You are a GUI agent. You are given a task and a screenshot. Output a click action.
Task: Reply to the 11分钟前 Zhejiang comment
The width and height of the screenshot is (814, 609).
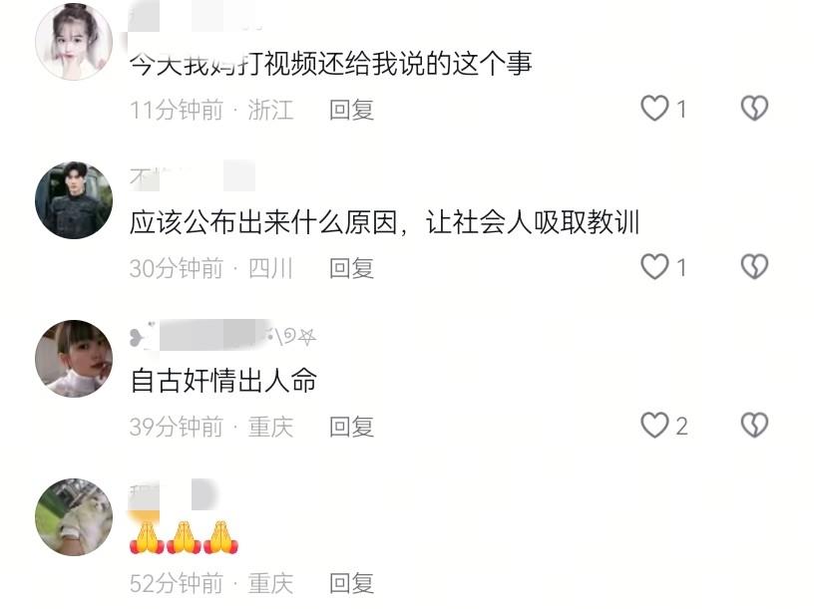click(x=351, y=110)
